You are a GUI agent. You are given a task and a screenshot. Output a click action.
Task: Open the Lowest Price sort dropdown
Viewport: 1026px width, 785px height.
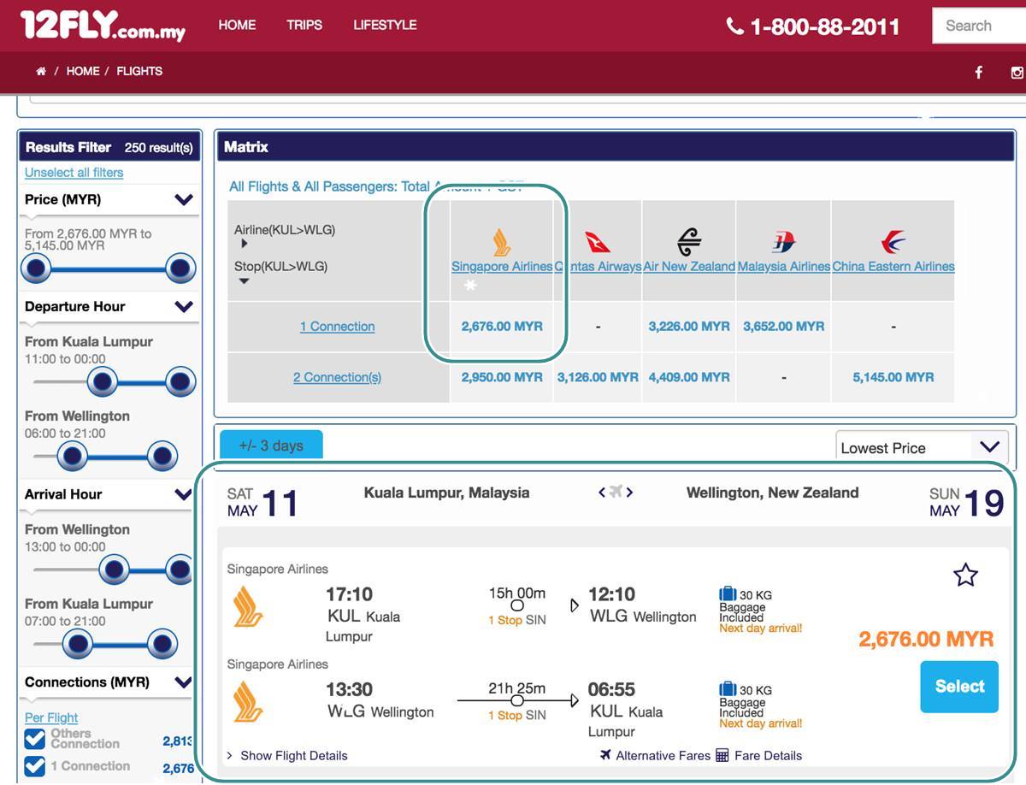coord(922,447)
